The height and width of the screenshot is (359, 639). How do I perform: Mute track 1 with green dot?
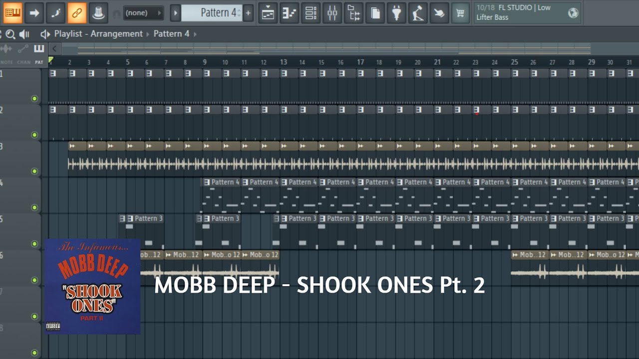click(x=34, y=99)
